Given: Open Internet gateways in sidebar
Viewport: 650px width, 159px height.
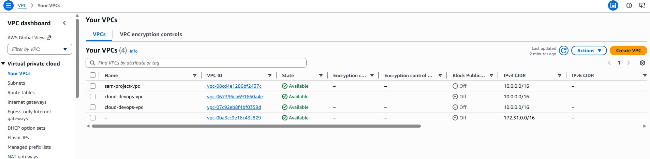Looking at the screenshot, I should (27, 102).
